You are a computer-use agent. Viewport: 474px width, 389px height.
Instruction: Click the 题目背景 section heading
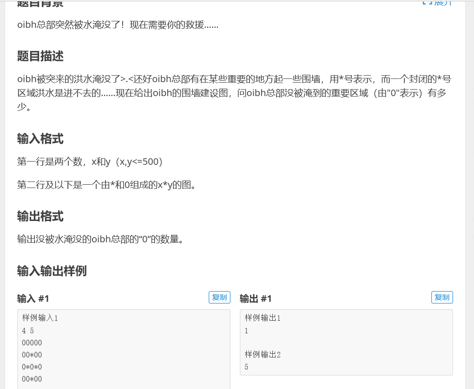click(x=39, y=2)
